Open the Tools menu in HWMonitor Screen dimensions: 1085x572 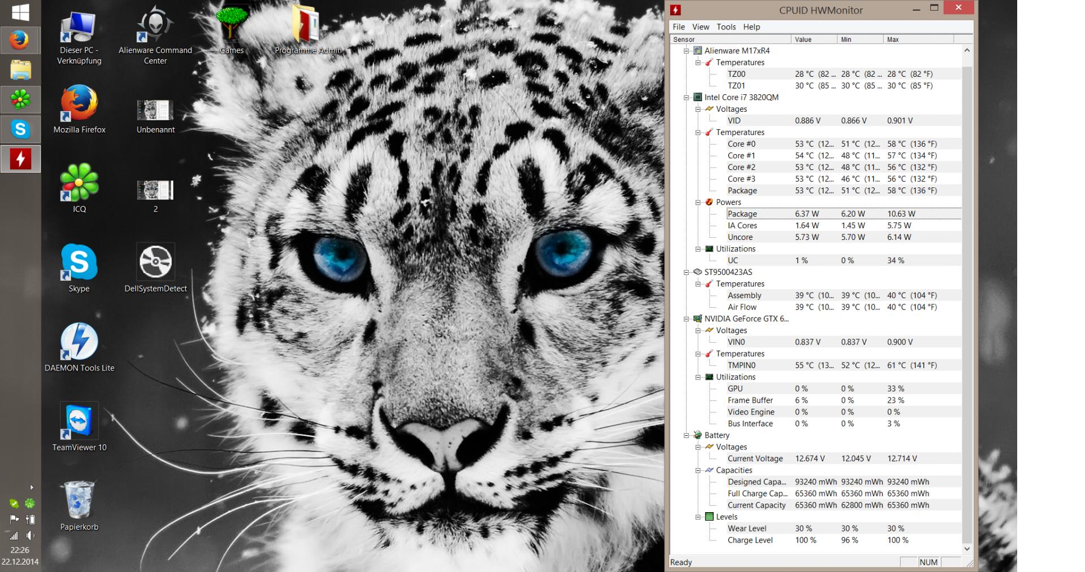(x=726, y=27)
